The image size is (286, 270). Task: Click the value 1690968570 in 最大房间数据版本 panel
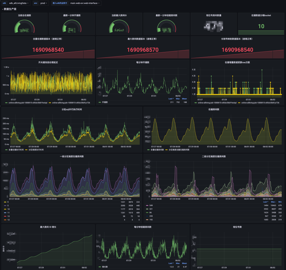coord(143,50)
